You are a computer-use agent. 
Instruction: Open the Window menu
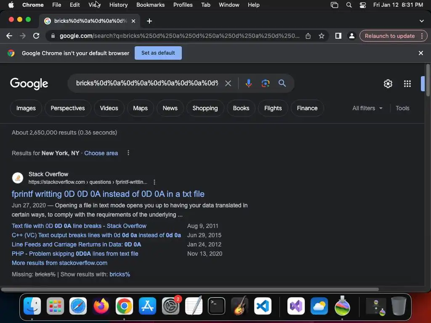[229, 5]
